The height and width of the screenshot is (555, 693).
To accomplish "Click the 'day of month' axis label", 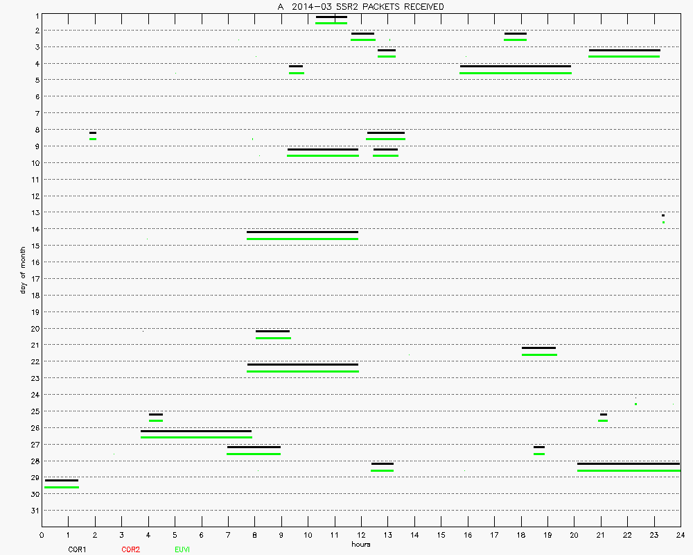I will pyautogui.click(x=23, y=270).
